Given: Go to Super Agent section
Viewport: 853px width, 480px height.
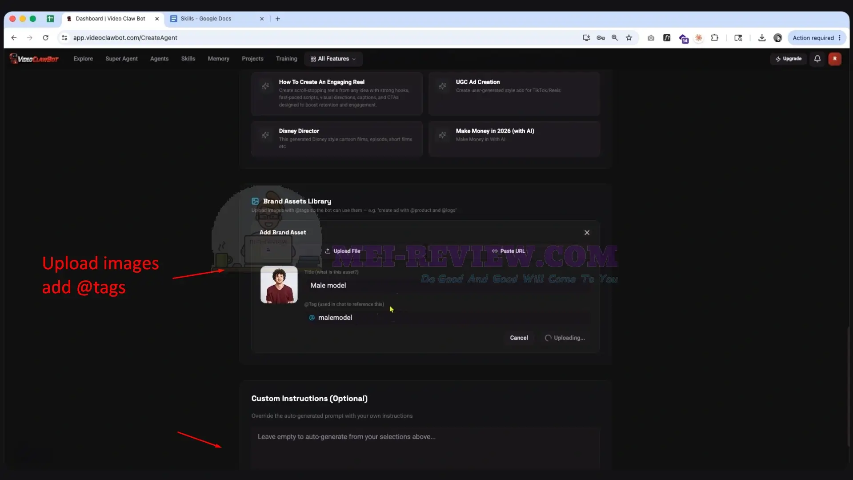Looking at the screenshot, I should tap(121, 59).
